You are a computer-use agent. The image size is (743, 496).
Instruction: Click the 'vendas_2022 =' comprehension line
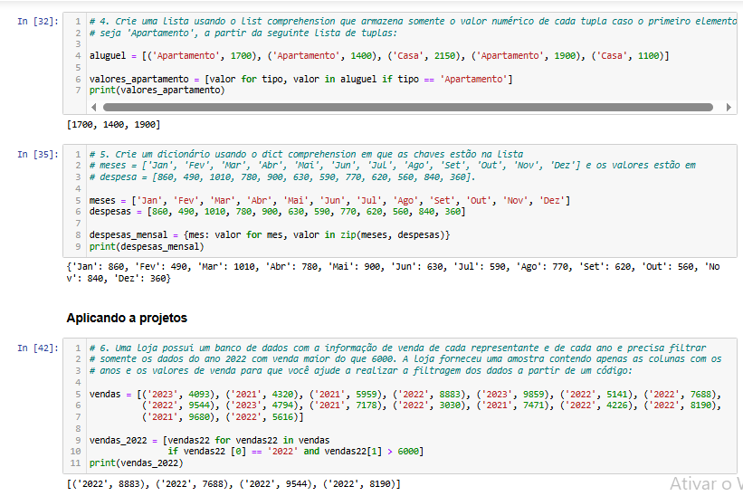pyautogui.click(x=209, y=440)
